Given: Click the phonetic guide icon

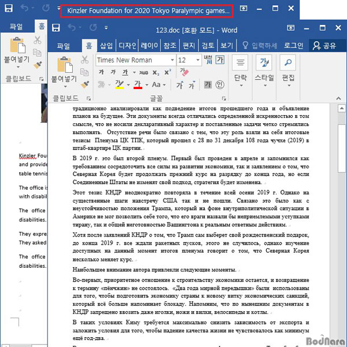Looking at the screenshot, I should 208,60.
